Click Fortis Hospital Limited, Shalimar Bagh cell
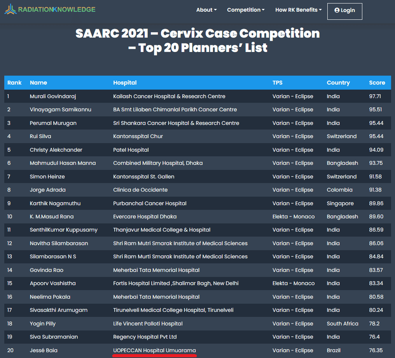Image resolution: width=395 pixels, height=358 pixels. click(176, 283)
